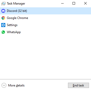Close the Task Manager window

pyautogui.click(x=85, y=4)
